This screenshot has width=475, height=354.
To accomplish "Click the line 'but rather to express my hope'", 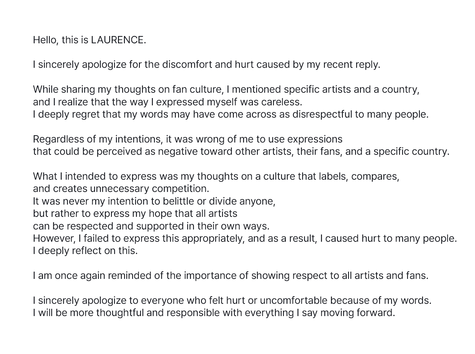I will pos(135,213).
